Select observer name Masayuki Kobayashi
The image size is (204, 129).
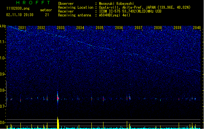[x=116, y=4]
